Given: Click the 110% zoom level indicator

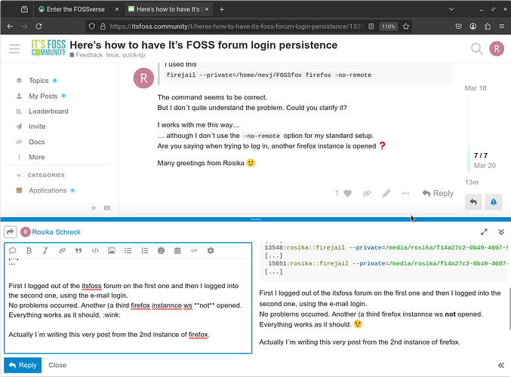Looking at the screenshot, I should (389, 26).
